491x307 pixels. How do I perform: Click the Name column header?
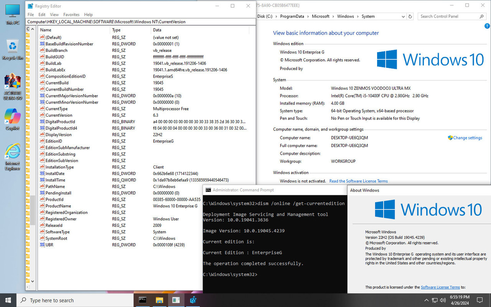pos(74,30)
